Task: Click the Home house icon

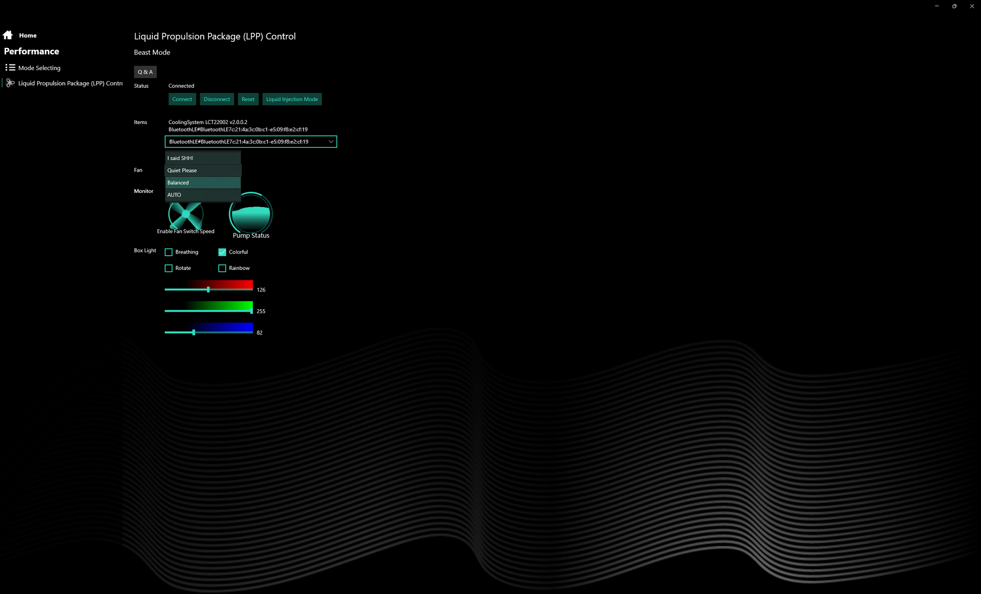Action: [8, 35]
